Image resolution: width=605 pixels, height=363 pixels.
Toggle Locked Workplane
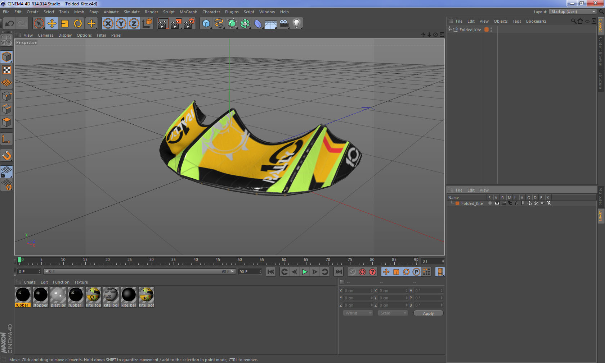(x=6, y=172)
